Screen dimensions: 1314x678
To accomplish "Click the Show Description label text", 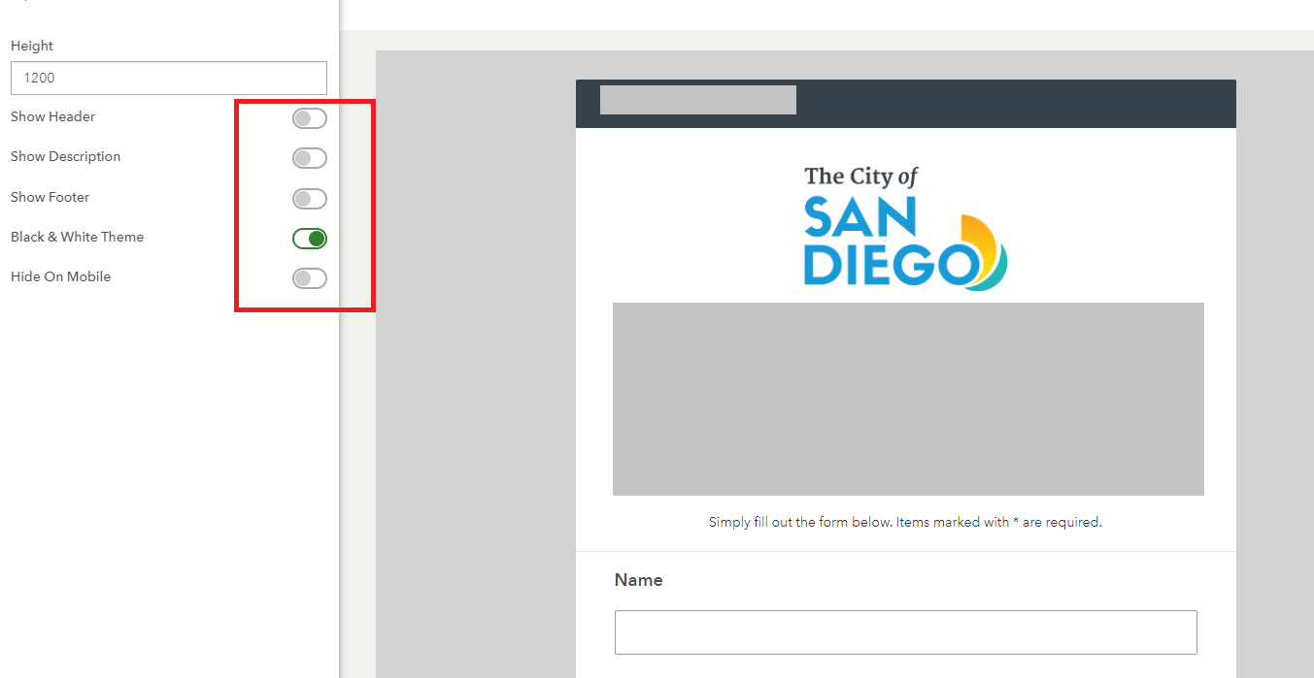I will pyautogui.click(x=65, y=156).
